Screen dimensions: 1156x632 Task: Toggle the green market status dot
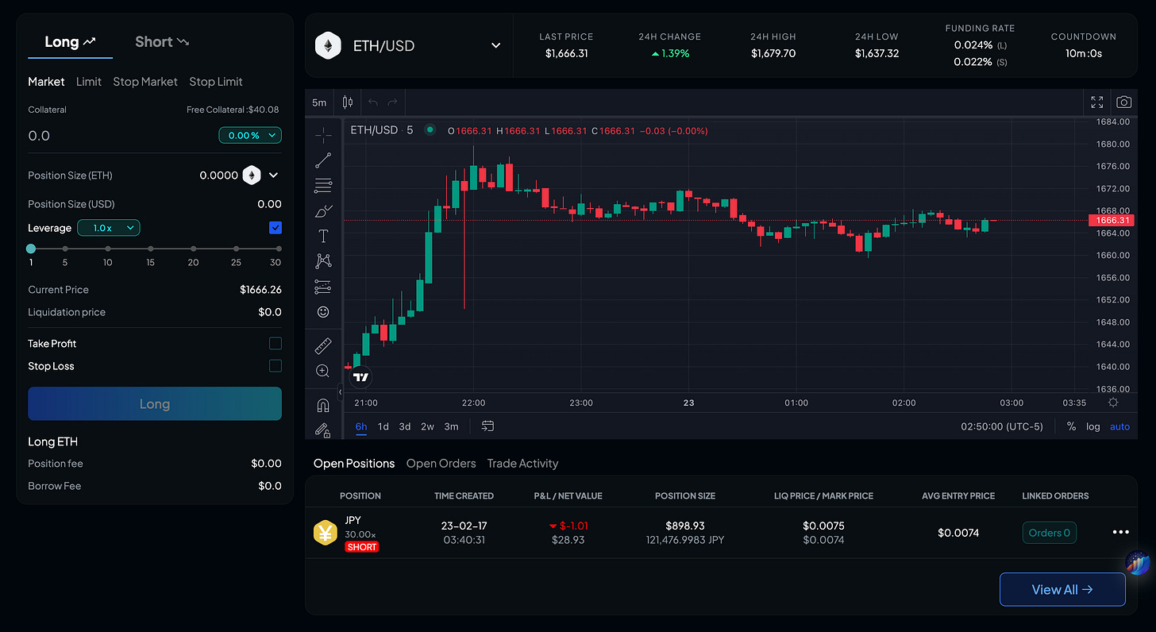[x=430, y=130]
